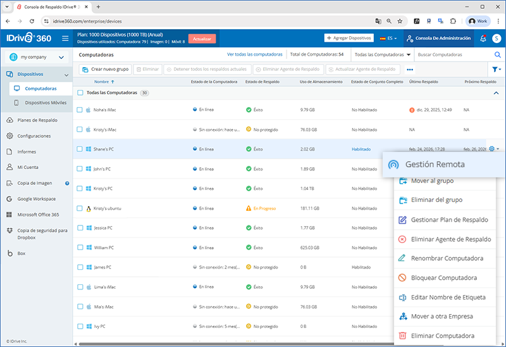Click the hamburger menu icon beside IDrive 360

(65, 38)
